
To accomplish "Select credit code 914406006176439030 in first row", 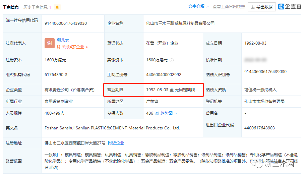I will pos(66,23).
